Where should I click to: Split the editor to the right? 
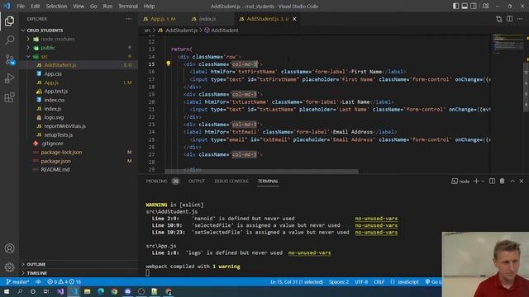click(510, 19)
